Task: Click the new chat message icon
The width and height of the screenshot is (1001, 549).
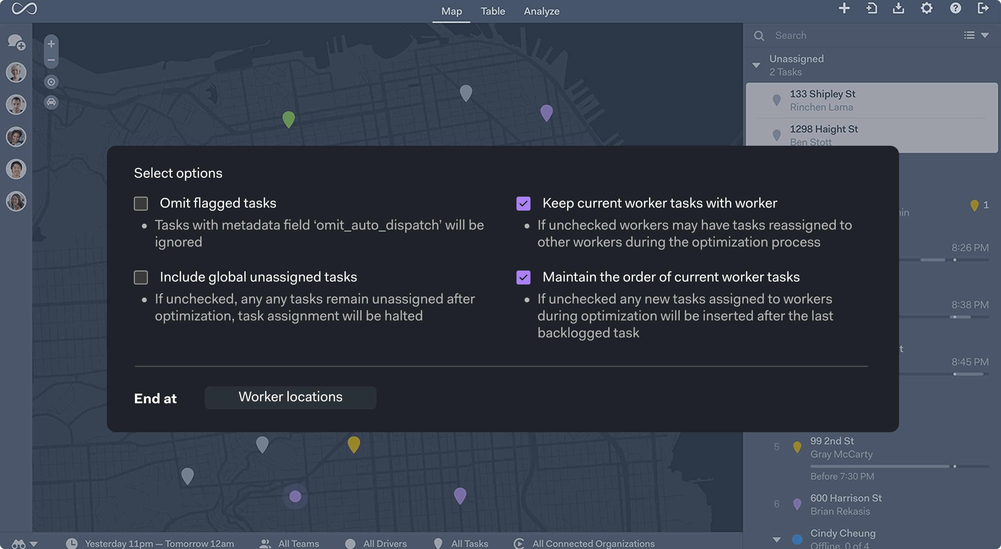Action: pyautogui.click(x=16, y=42)
